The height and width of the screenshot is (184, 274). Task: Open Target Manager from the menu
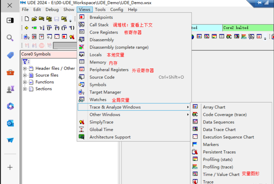(x=134, y=92)
